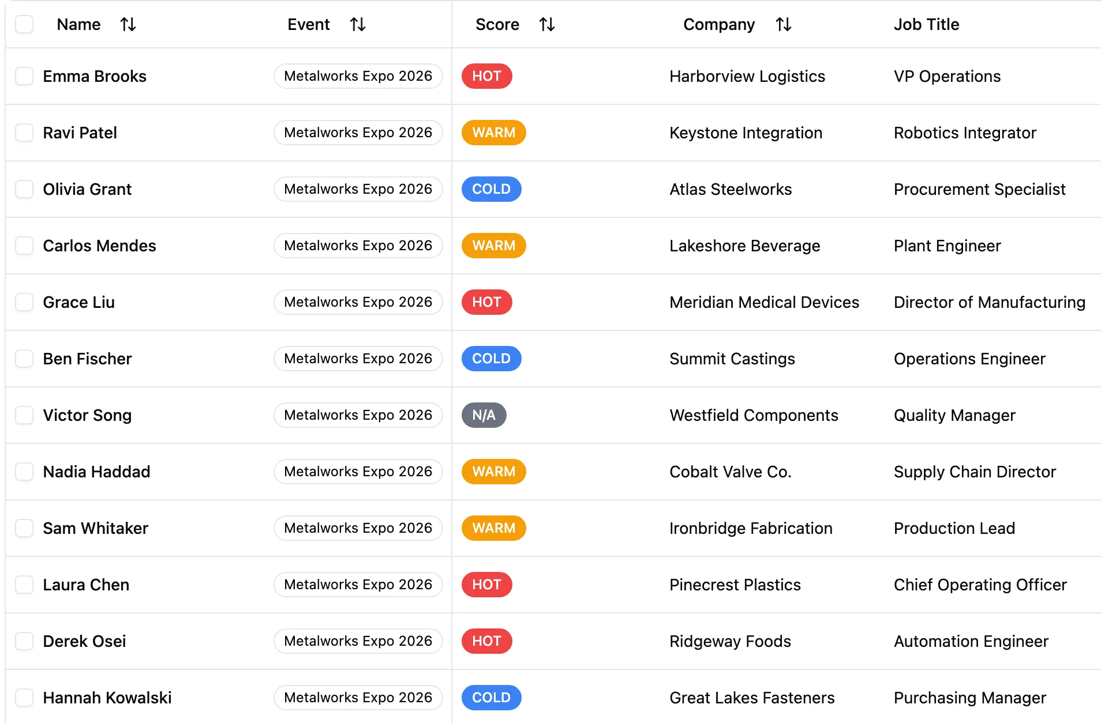Click the company Meridian Medical Devices

[764, 302]
